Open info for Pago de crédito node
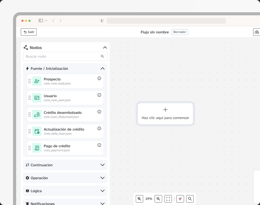260x205 pixels. pos(99,145)
